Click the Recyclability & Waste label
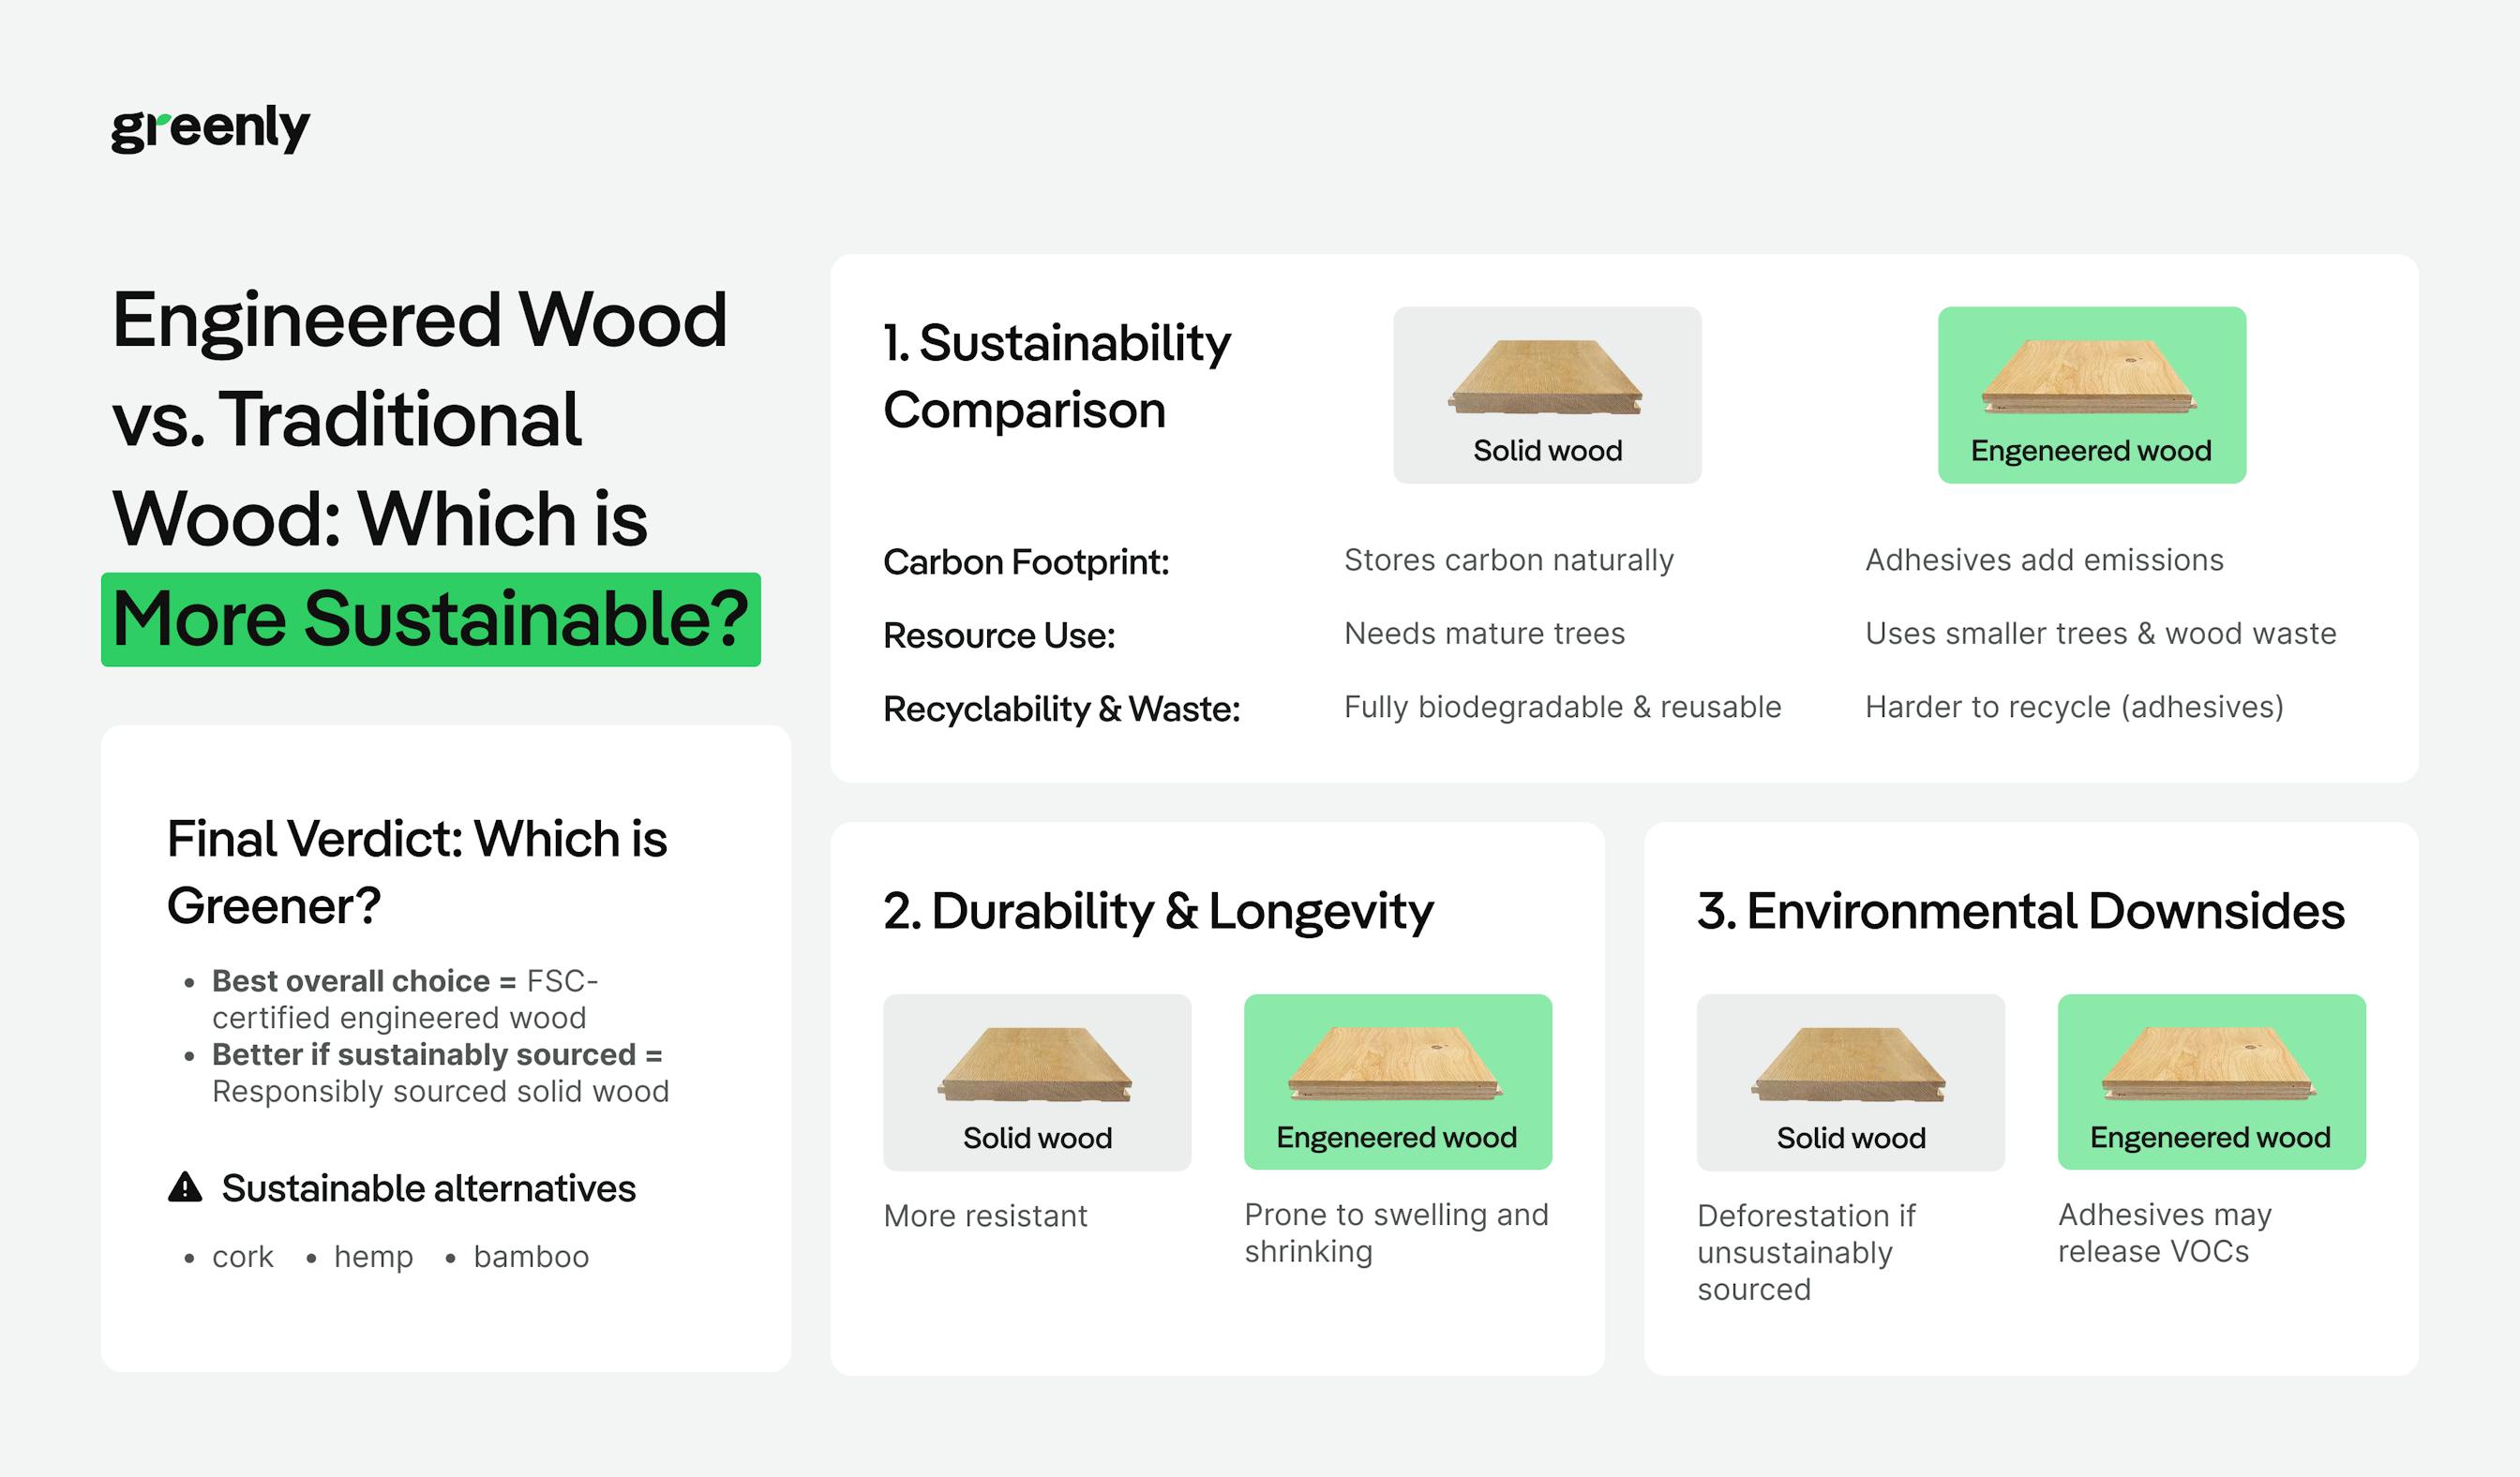This screenshot has width=2520, height=1477. tap(1062, 707)
